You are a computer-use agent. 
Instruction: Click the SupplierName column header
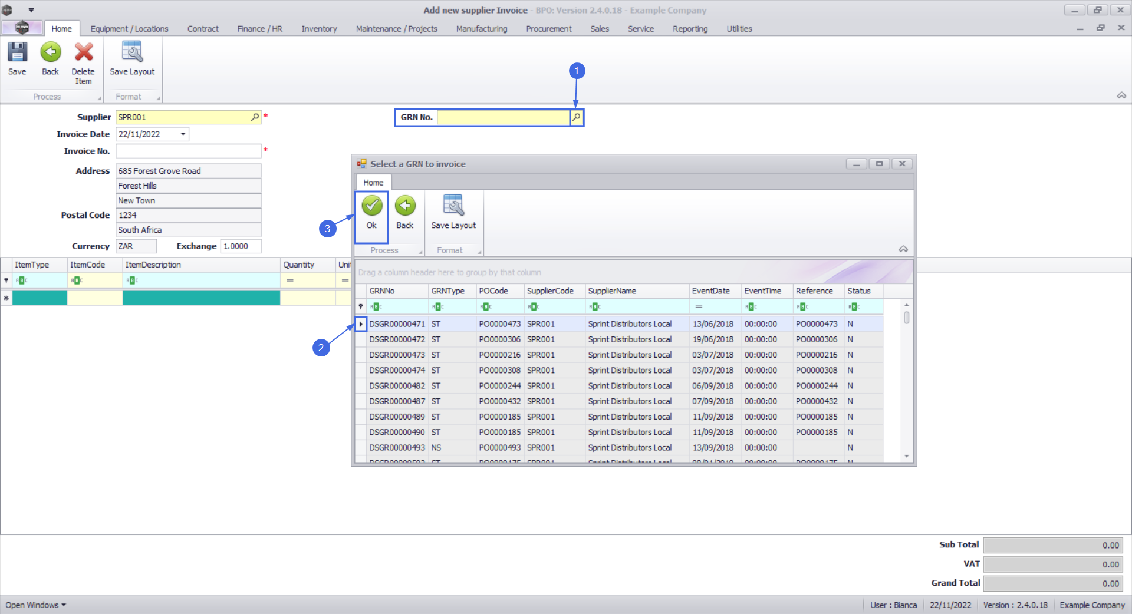click(612, 291)
